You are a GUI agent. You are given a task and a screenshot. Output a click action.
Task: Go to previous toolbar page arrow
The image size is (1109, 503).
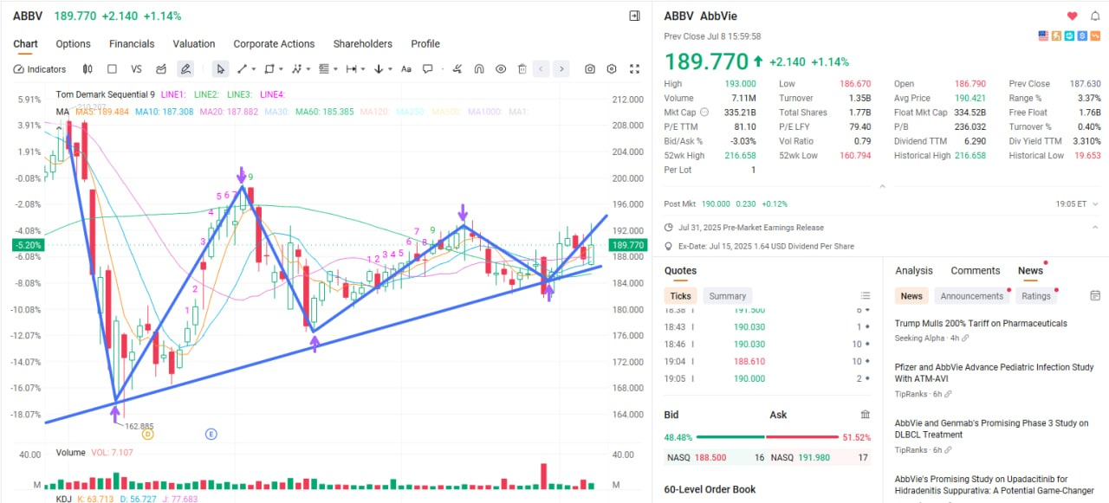541,69
